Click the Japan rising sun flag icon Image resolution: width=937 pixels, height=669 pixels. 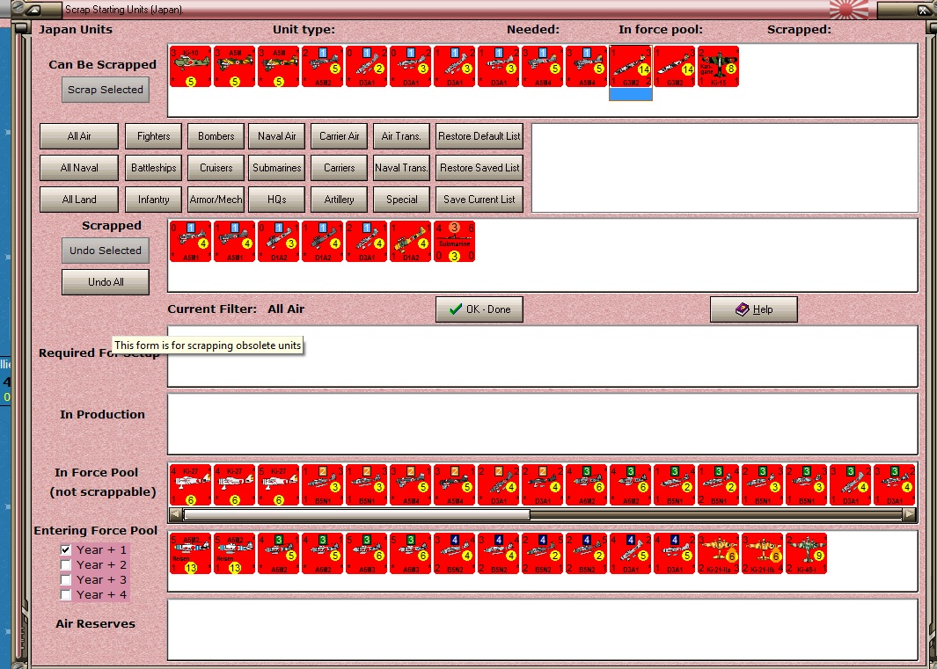point(848,10)
